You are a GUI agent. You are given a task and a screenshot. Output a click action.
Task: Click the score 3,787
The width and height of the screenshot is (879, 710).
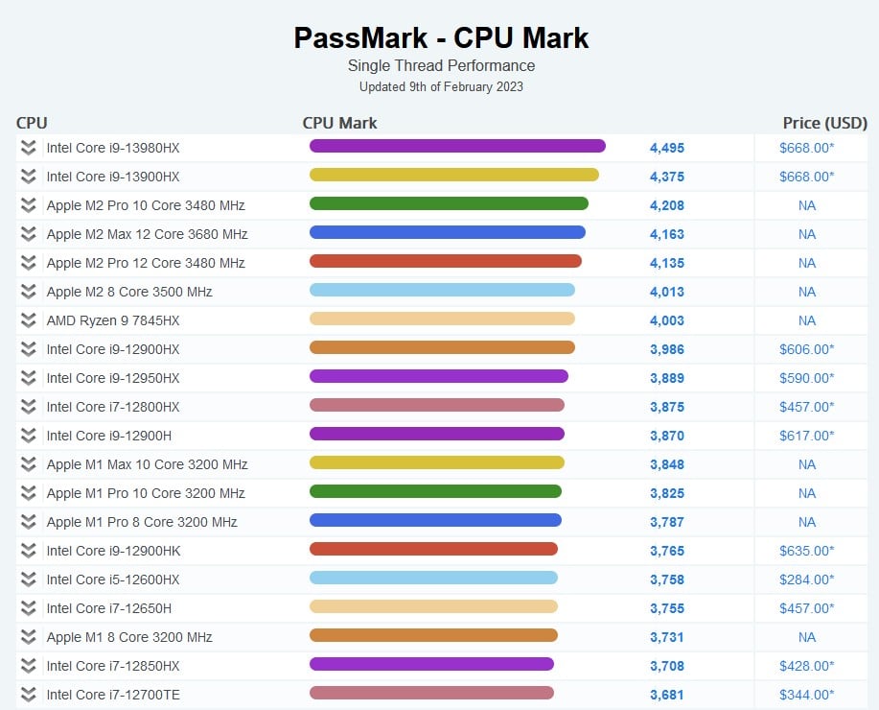point(667,522)
